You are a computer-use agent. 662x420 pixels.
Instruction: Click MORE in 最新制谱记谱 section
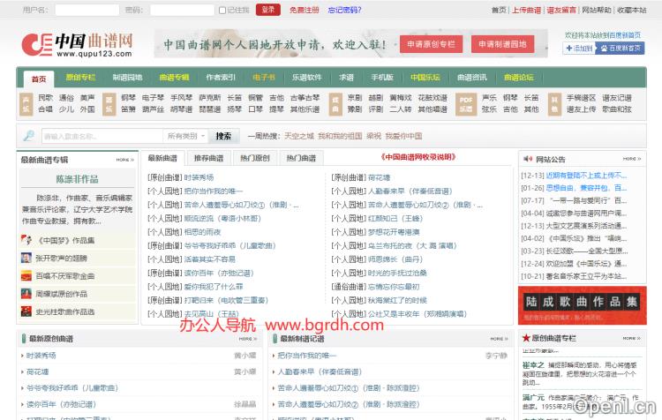point(499,339)
